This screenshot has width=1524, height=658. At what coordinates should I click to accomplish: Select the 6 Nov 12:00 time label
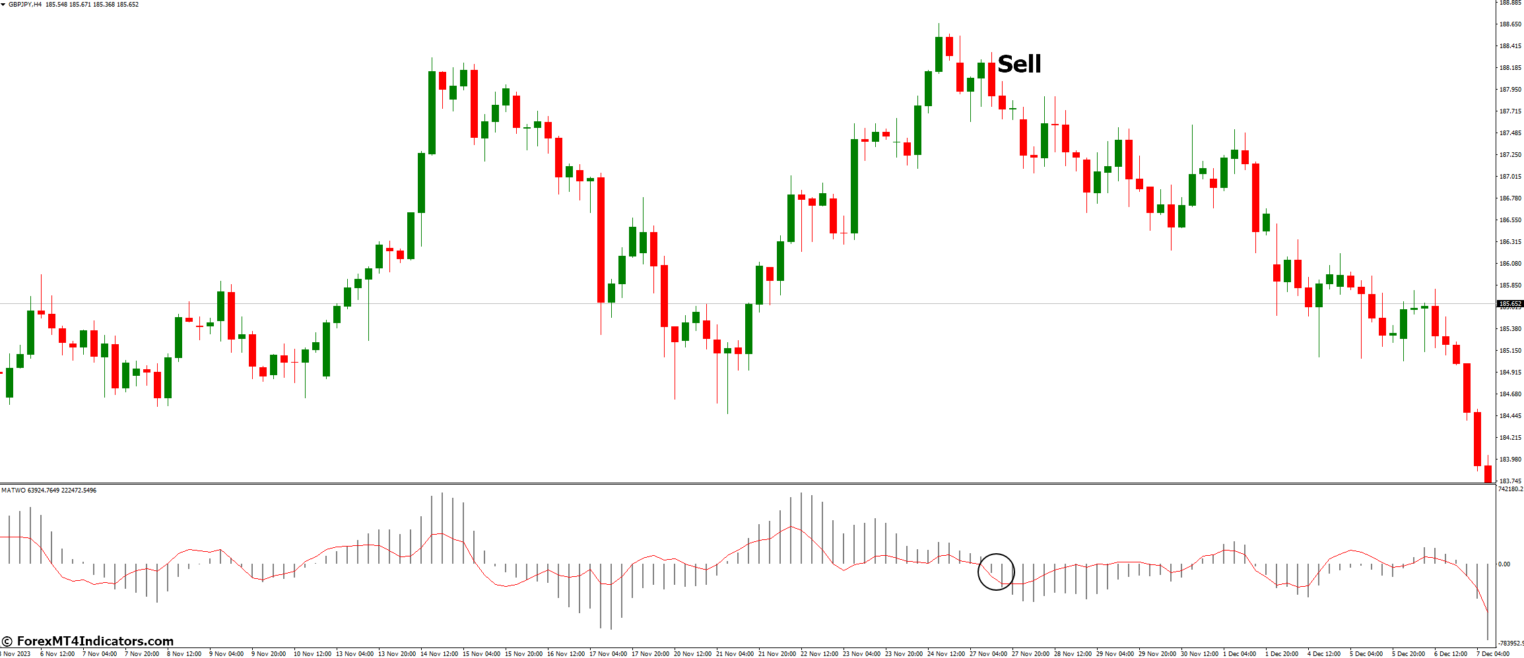pyautogui.click(x=57, y=654)
